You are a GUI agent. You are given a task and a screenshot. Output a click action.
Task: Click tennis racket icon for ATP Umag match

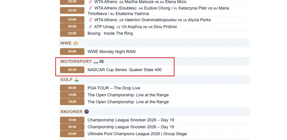click(90, 27)
